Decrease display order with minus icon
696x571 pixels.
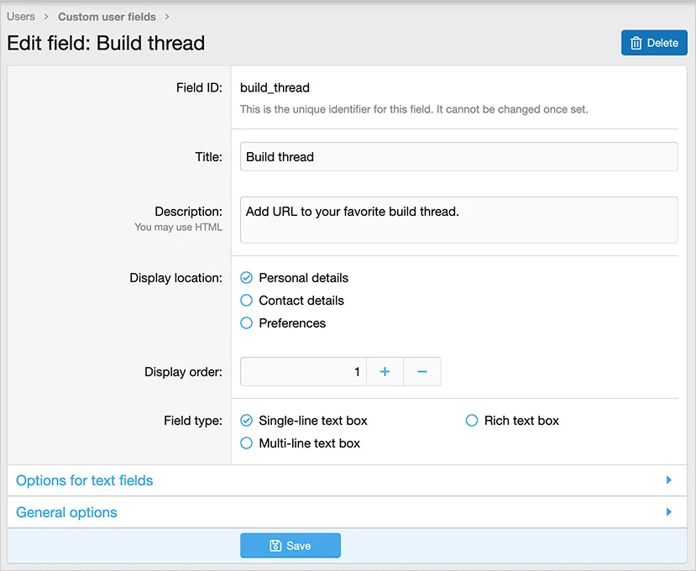pos(422,371)
